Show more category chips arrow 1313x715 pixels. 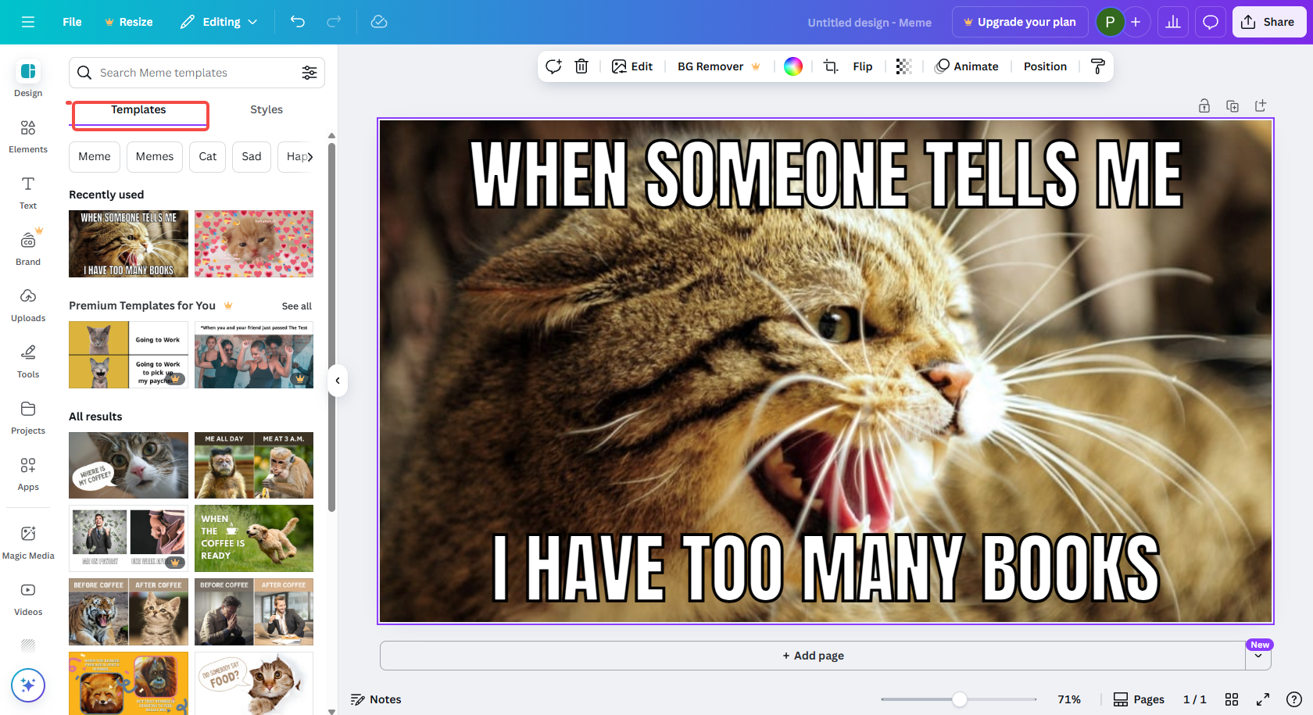(309, 157)
